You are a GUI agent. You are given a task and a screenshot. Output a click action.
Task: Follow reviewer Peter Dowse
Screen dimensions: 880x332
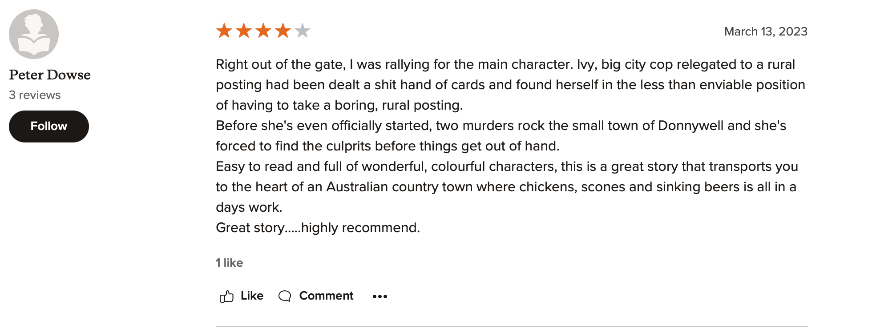point(49,126)
